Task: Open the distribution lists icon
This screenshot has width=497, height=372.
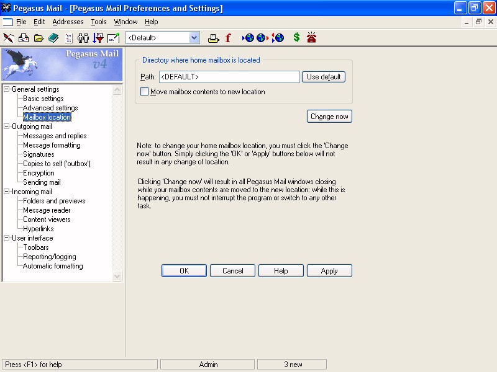Action: point(68,38)
